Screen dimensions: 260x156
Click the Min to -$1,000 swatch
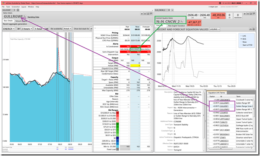pyautogui.click(x=118, y=147)
